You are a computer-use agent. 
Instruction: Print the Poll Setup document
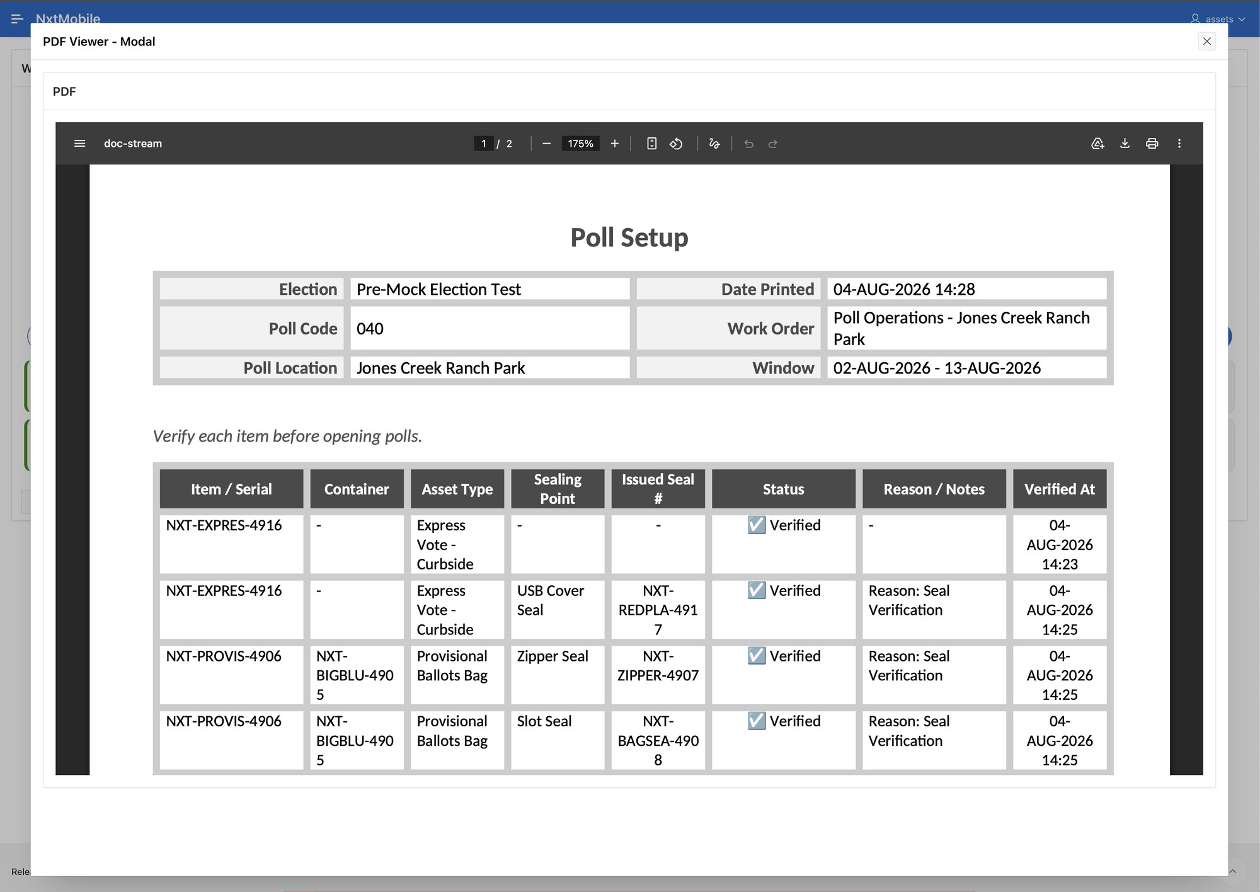pyautogui.click(x=1152, y=144)
